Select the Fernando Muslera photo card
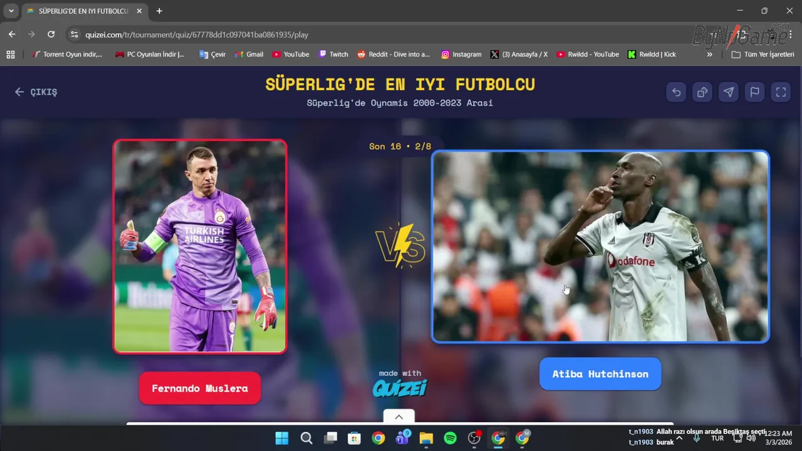The image size is (802, 451). [200, 246]
